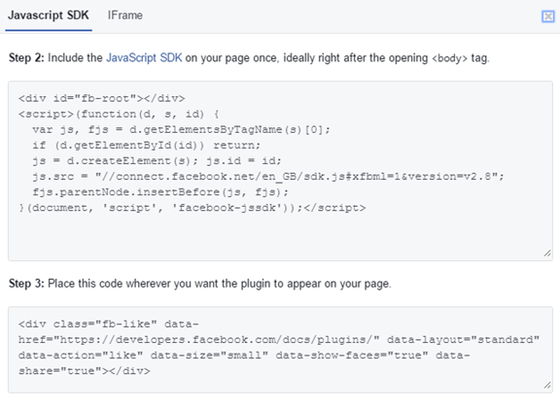This screenshot has width=560, height=408.
Task: Place cursor on the d.createElement(s) line
Action: coord(157,161)
